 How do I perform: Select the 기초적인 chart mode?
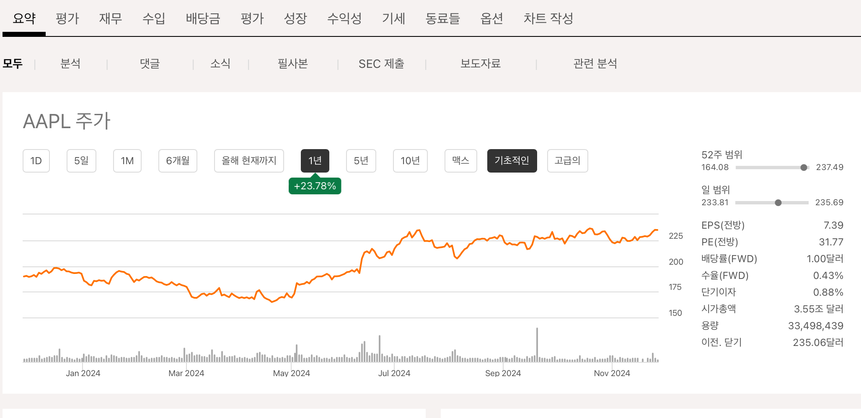pyautogui.click(x=512, y=161)
